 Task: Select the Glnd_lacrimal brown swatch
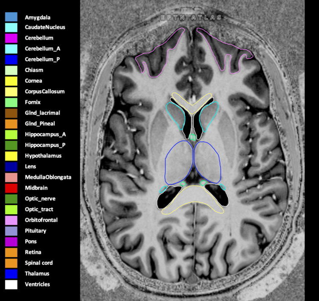click(11, 113)
